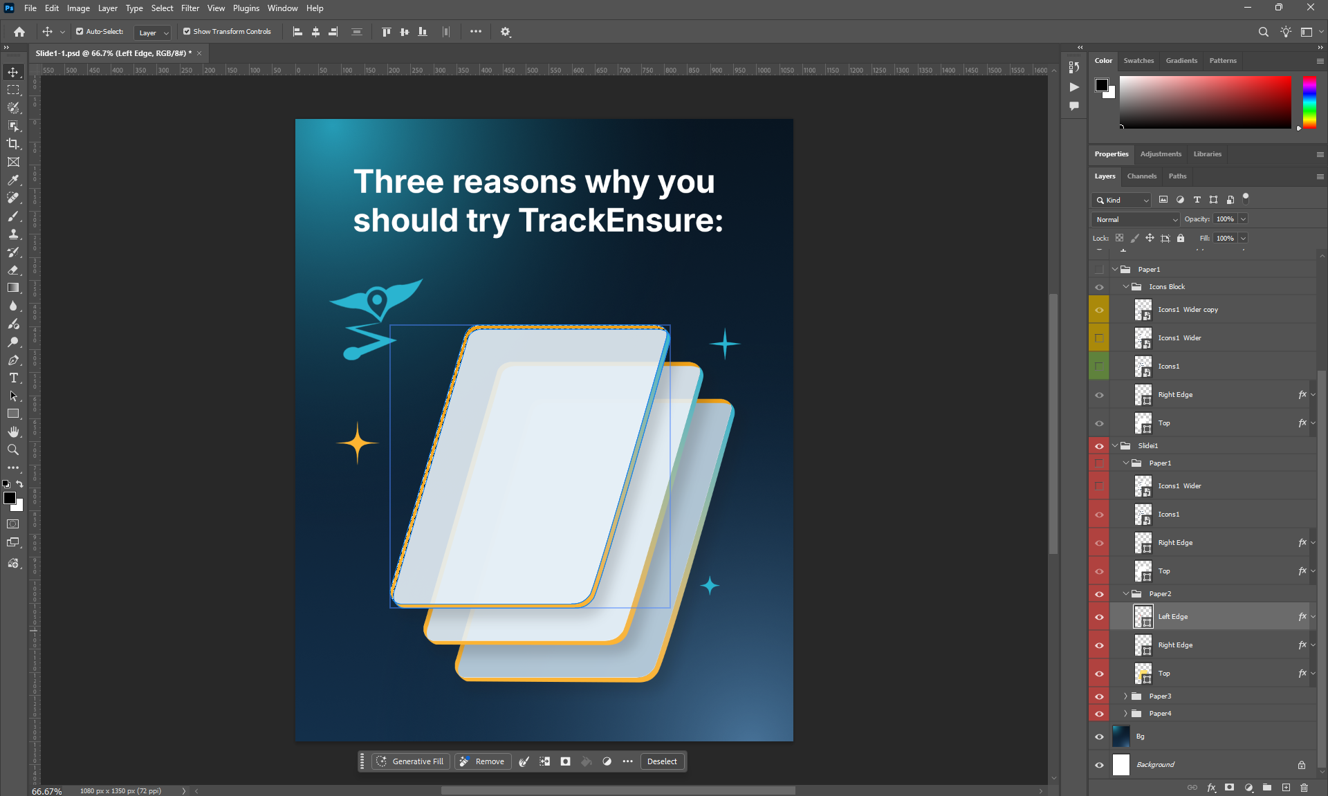Expand the Paper3 group
Screen dimensions: 1328x796
point(1125,696)
